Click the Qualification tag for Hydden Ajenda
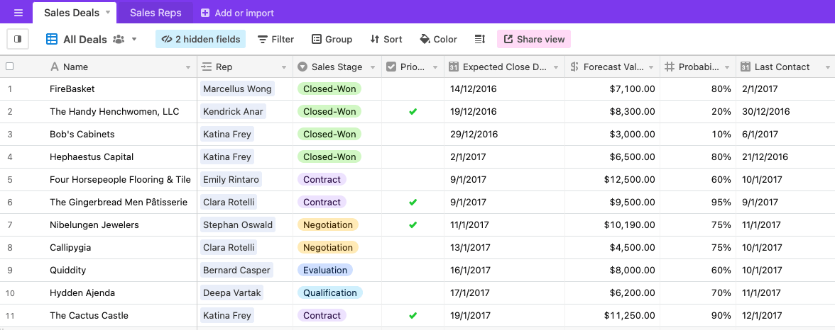Screen dimensions: 835x330 [330, 292]
